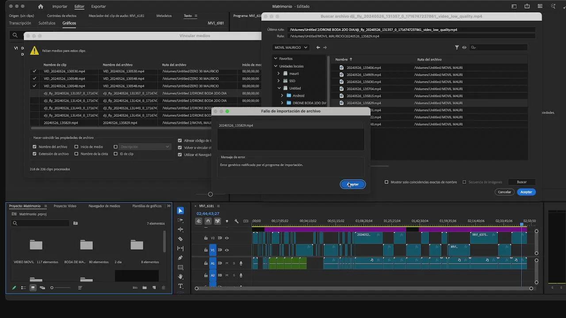
Task: Click the Project panel search field
Action: click(x=40, y=223)
